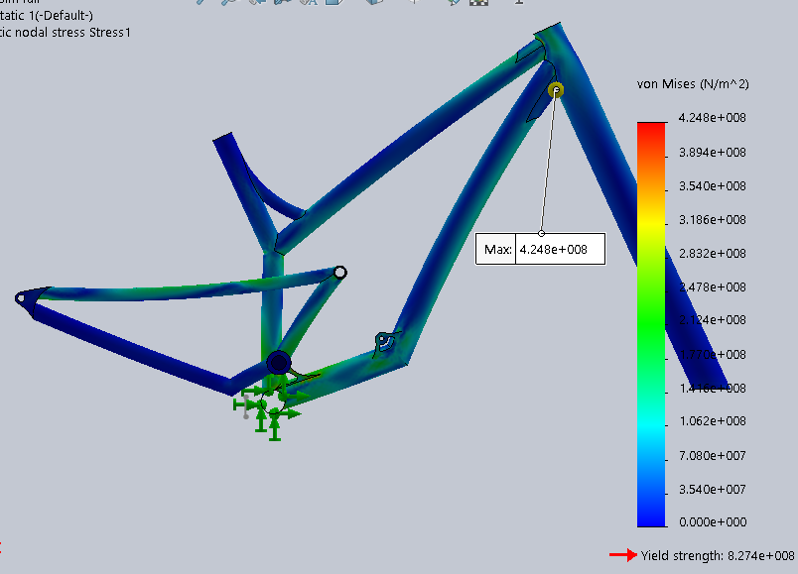Click the von Mises color gradient legend bar
The image size is (798, 574).
[651, 324]
